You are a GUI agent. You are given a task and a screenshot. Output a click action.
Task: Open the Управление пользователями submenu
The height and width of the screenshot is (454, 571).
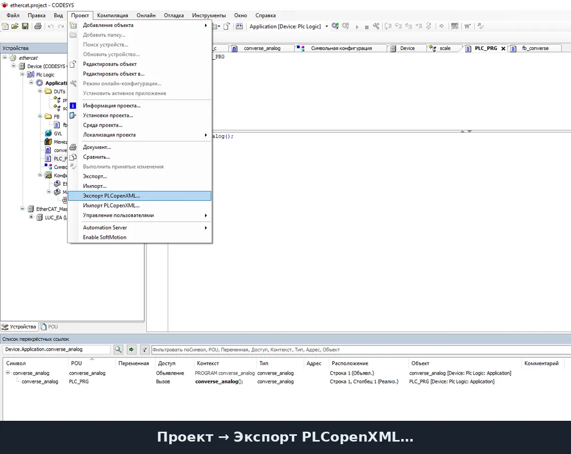pos(140,215)
